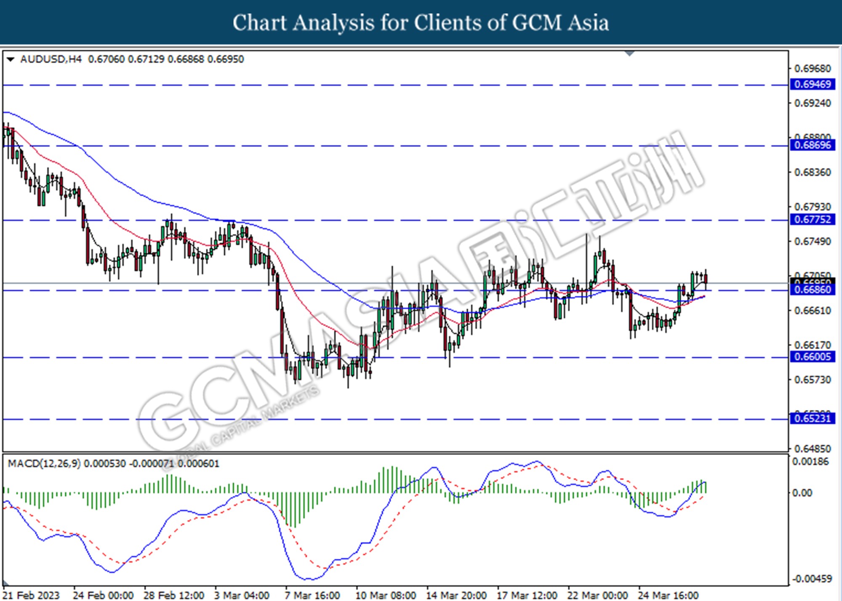This screenshot has height=601, width=842.
Task: Select the 0.65231 price level label
Action: pyautogui.click(x=813, y=419)
